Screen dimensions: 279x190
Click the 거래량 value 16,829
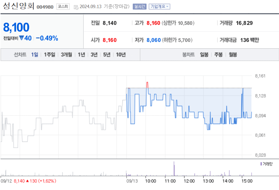point(244,23)
